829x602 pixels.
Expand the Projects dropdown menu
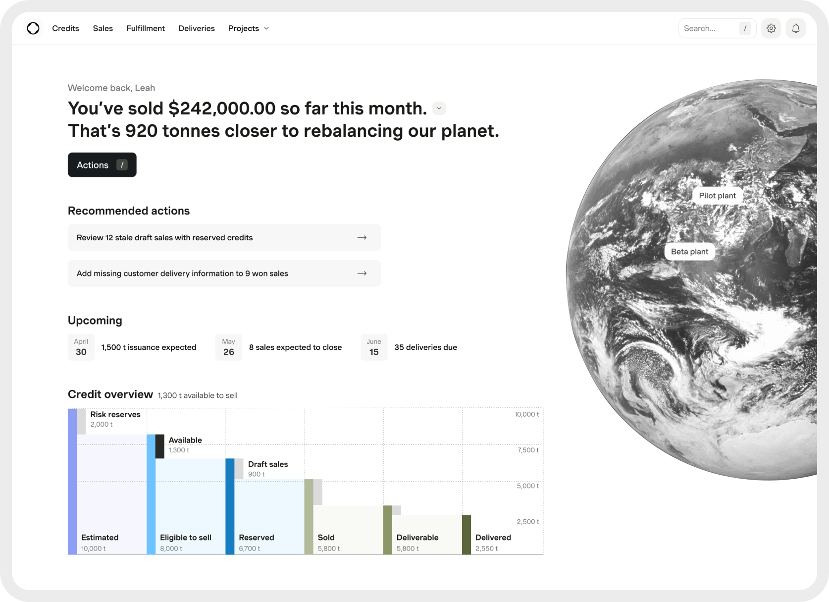click(x=249, y=28)
